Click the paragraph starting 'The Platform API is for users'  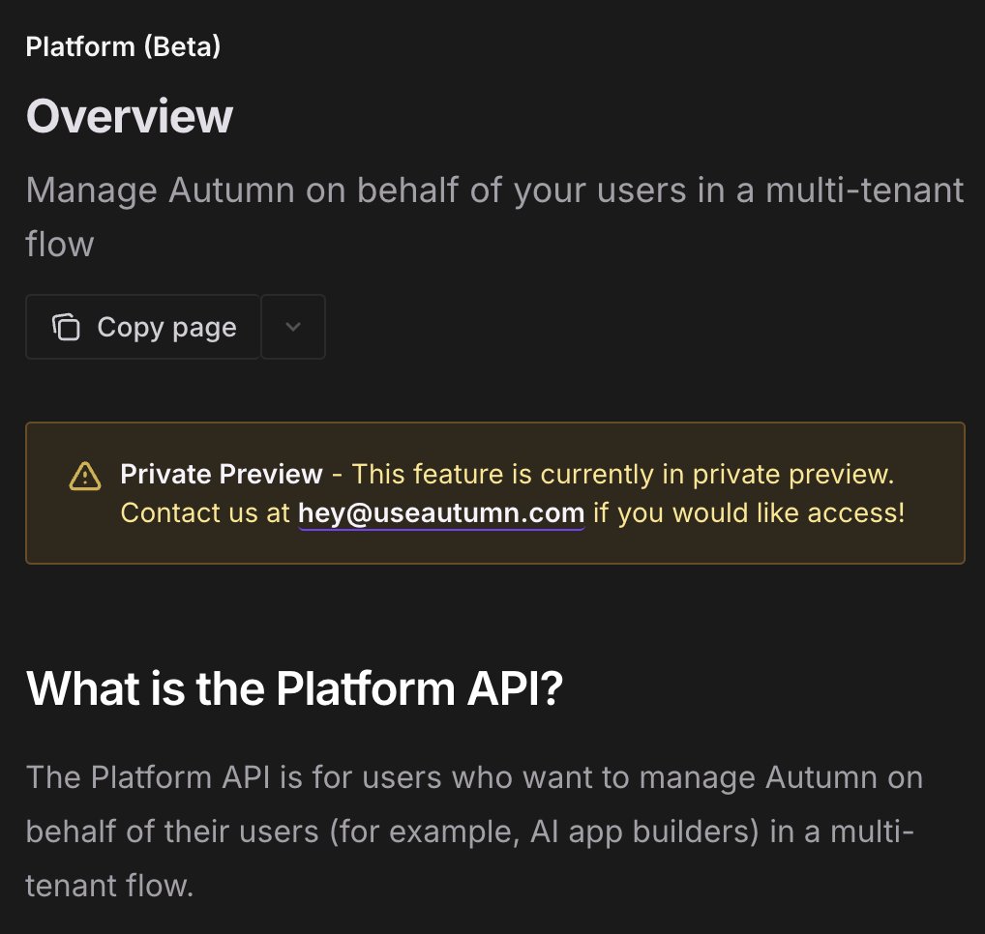pos(474,832)
